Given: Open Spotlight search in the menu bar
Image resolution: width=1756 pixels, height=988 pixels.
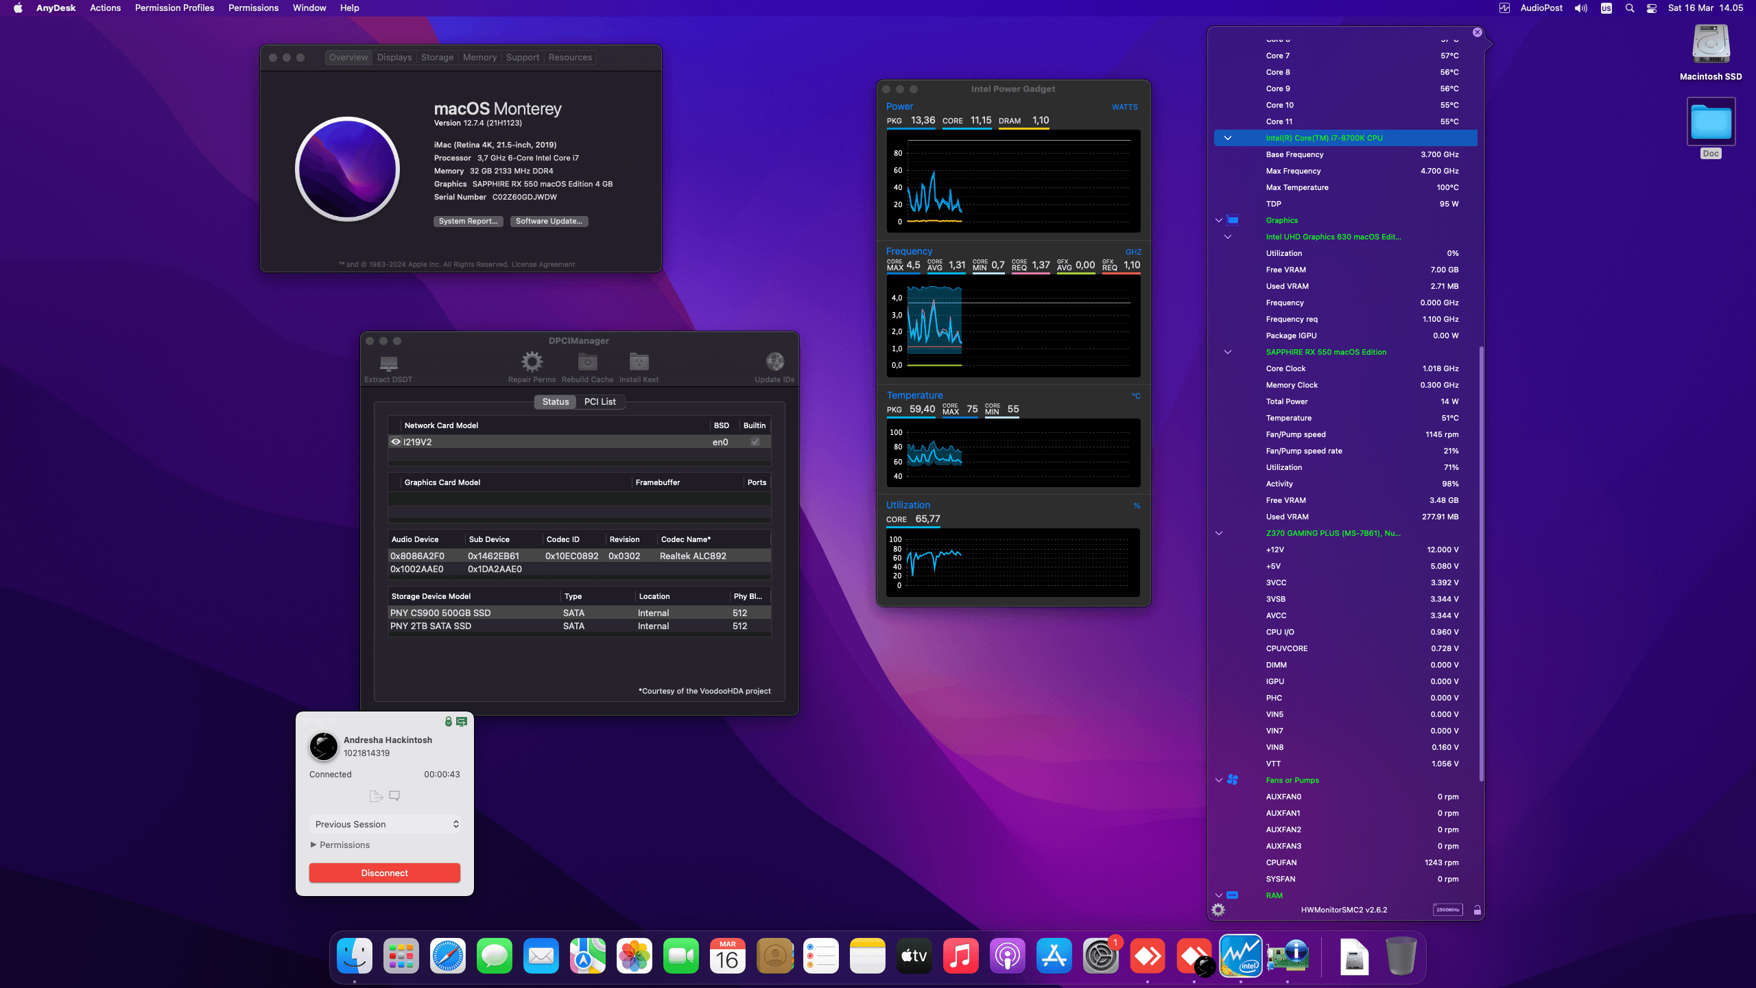Looking at the screenshot, I should [x=1629, y=8].
